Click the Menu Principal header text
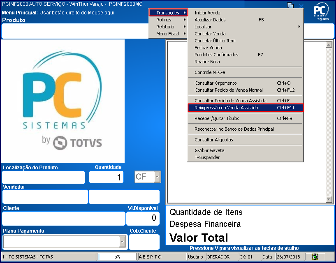This screenshot has height=263, width=336. point(58,13)
